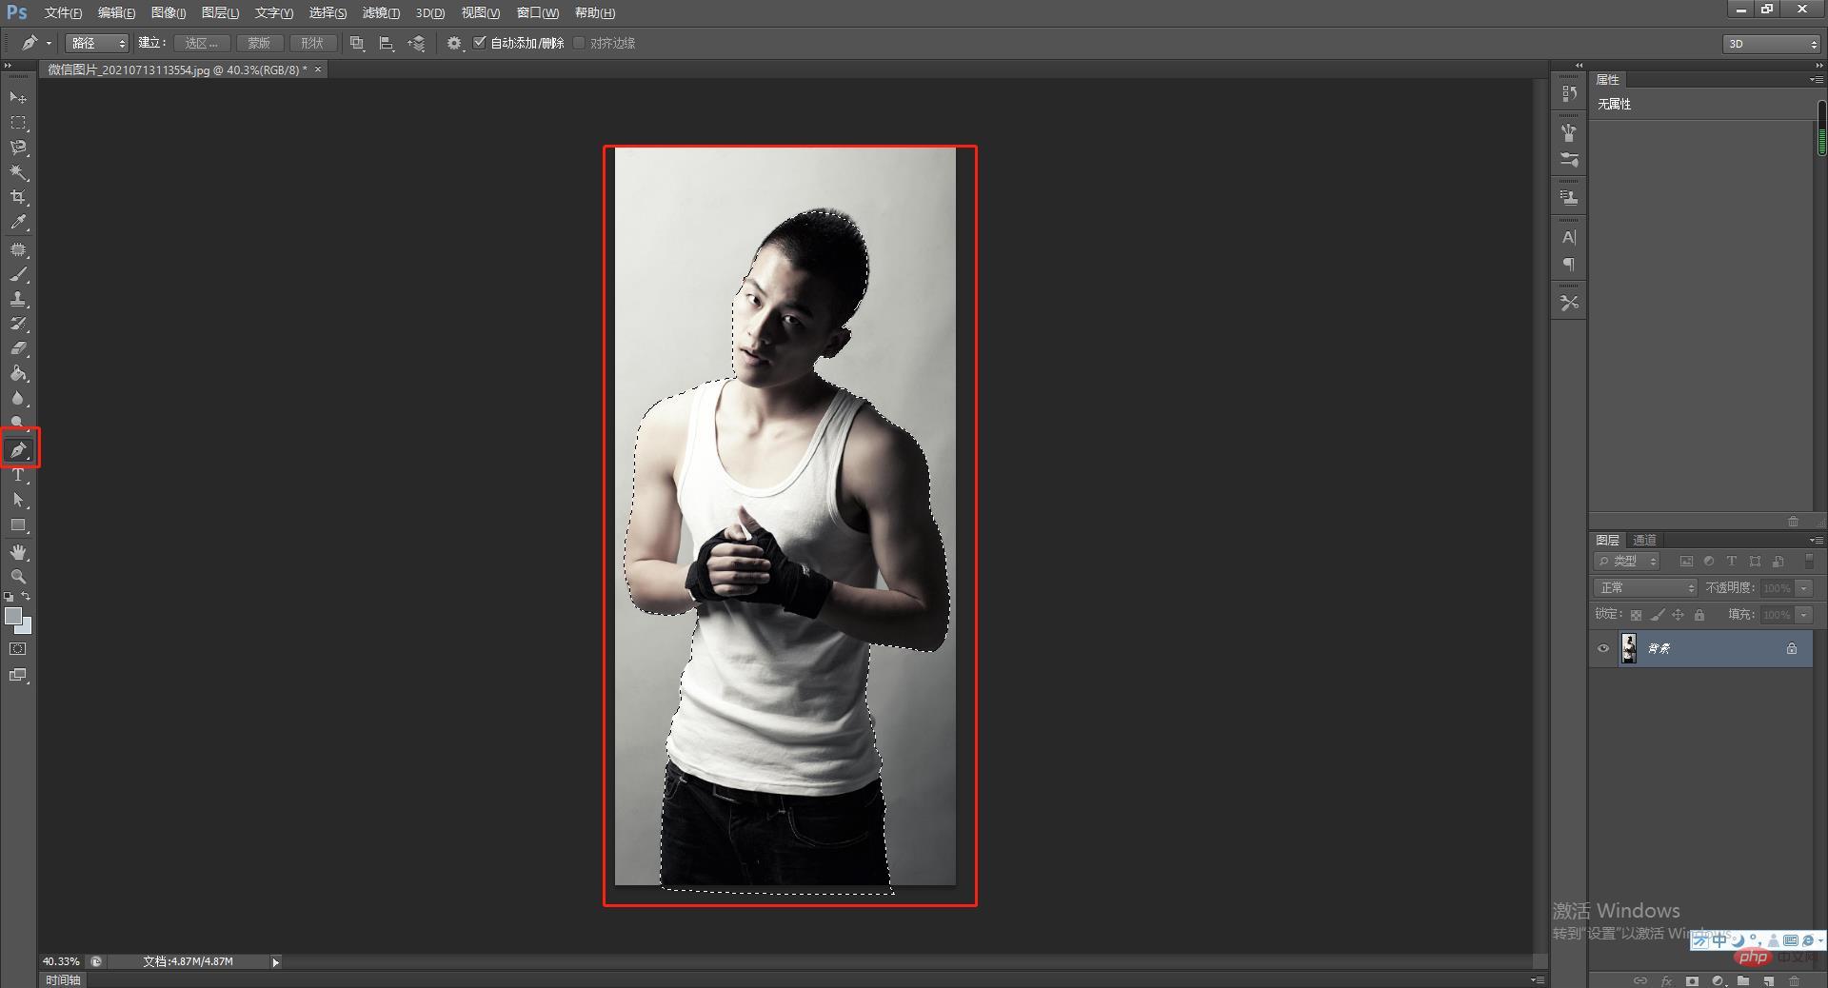
Task: Click the path arrangement icon
Action: pyautogui.click(x=416, y=43)
